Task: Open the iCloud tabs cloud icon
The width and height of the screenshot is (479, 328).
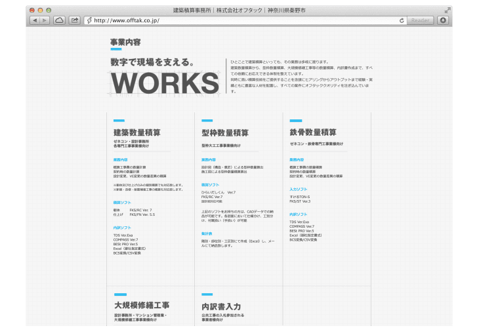Action: point(59,20)
